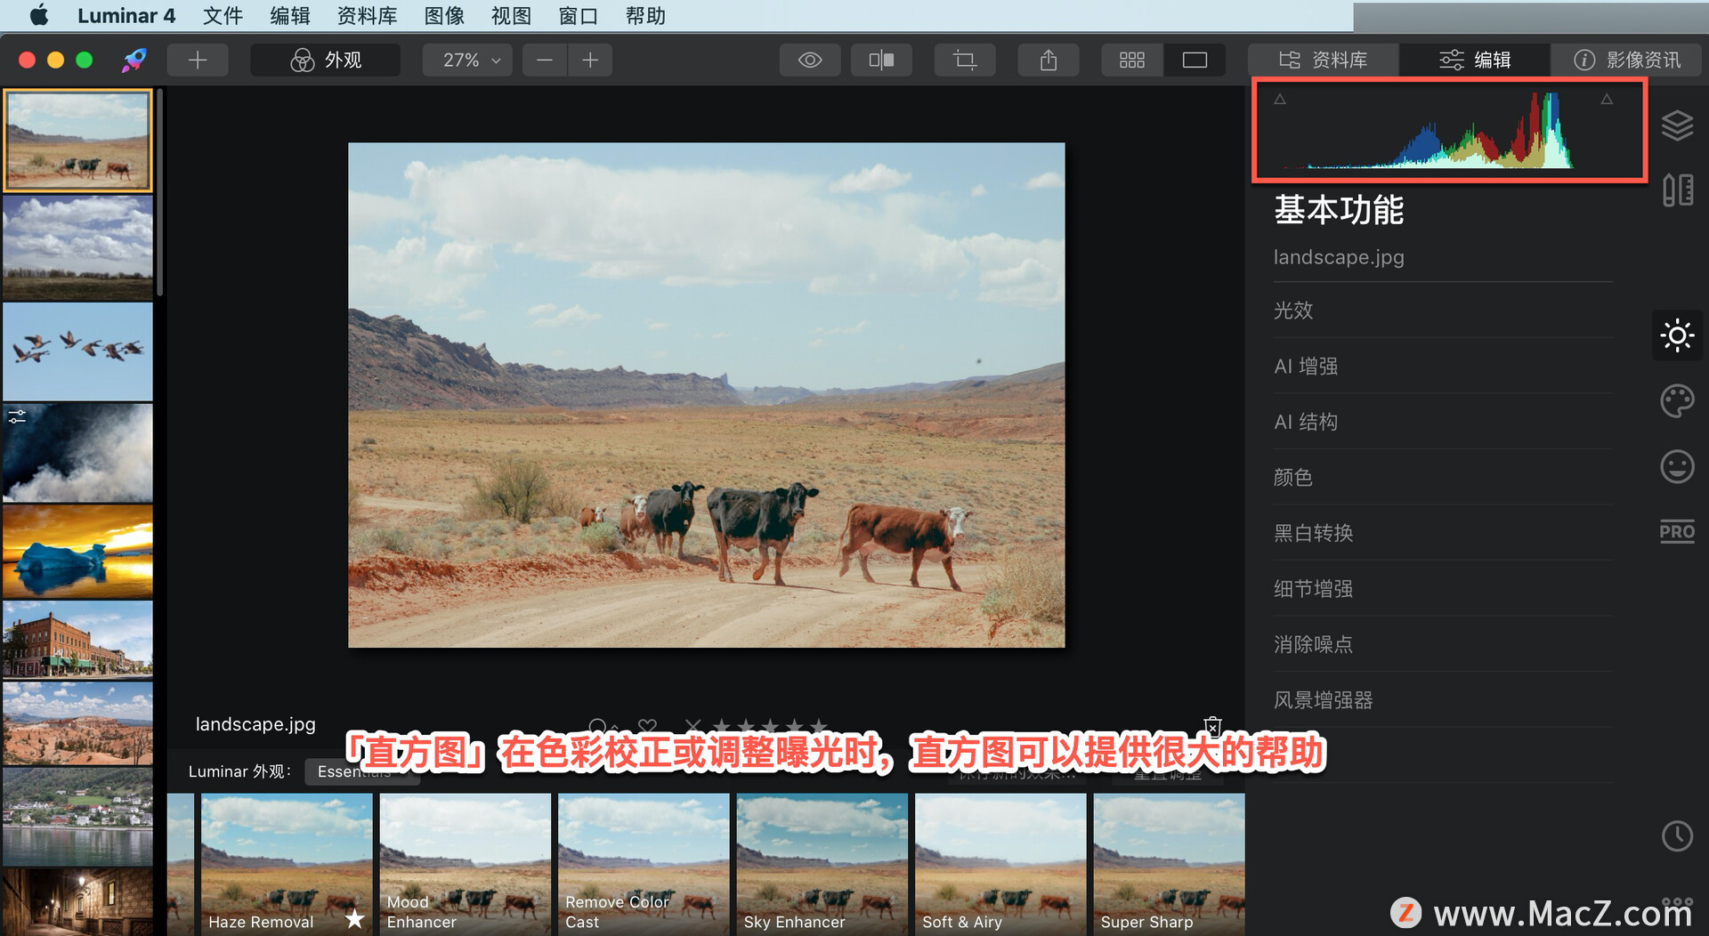This screenshot has height=936, width=1709.
Task: Switch to the 资料库 tab
Action: 1323,60
